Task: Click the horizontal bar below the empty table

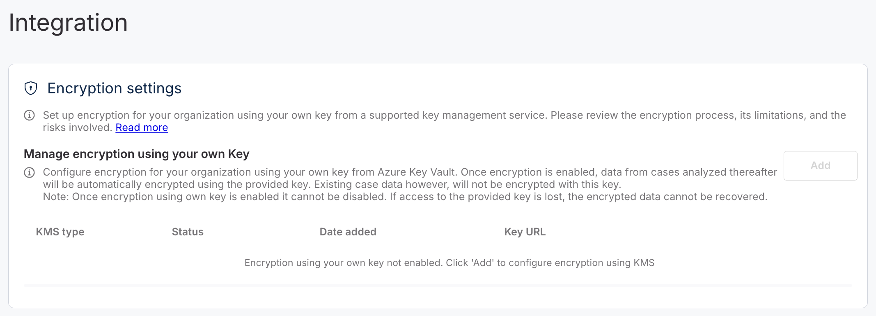Action: coord(438,285)
